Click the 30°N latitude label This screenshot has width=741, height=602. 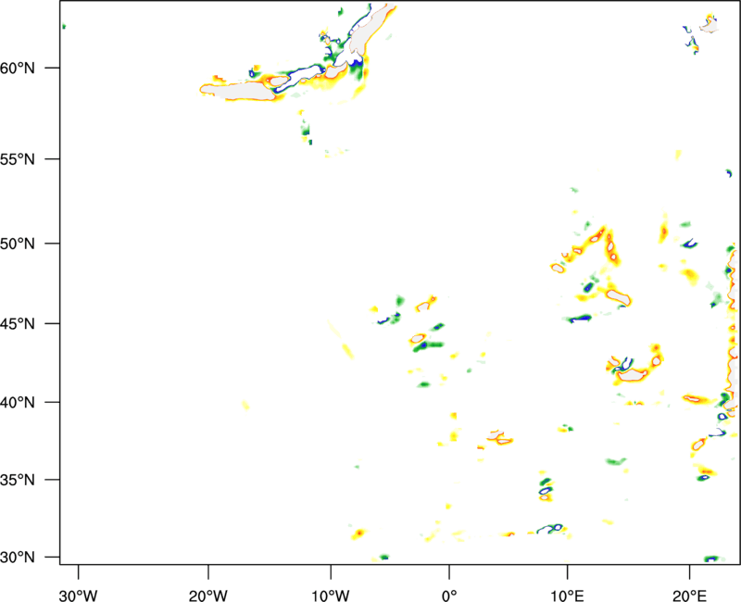(x=18, y=558)
